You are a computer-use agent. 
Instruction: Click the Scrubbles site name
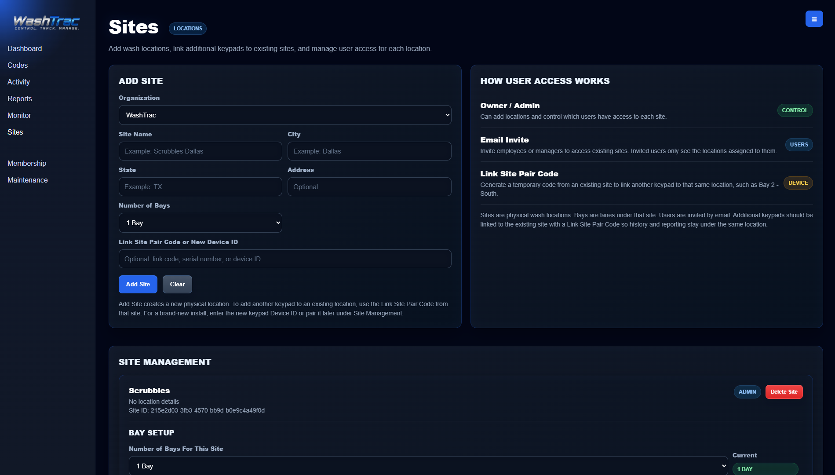149,391
